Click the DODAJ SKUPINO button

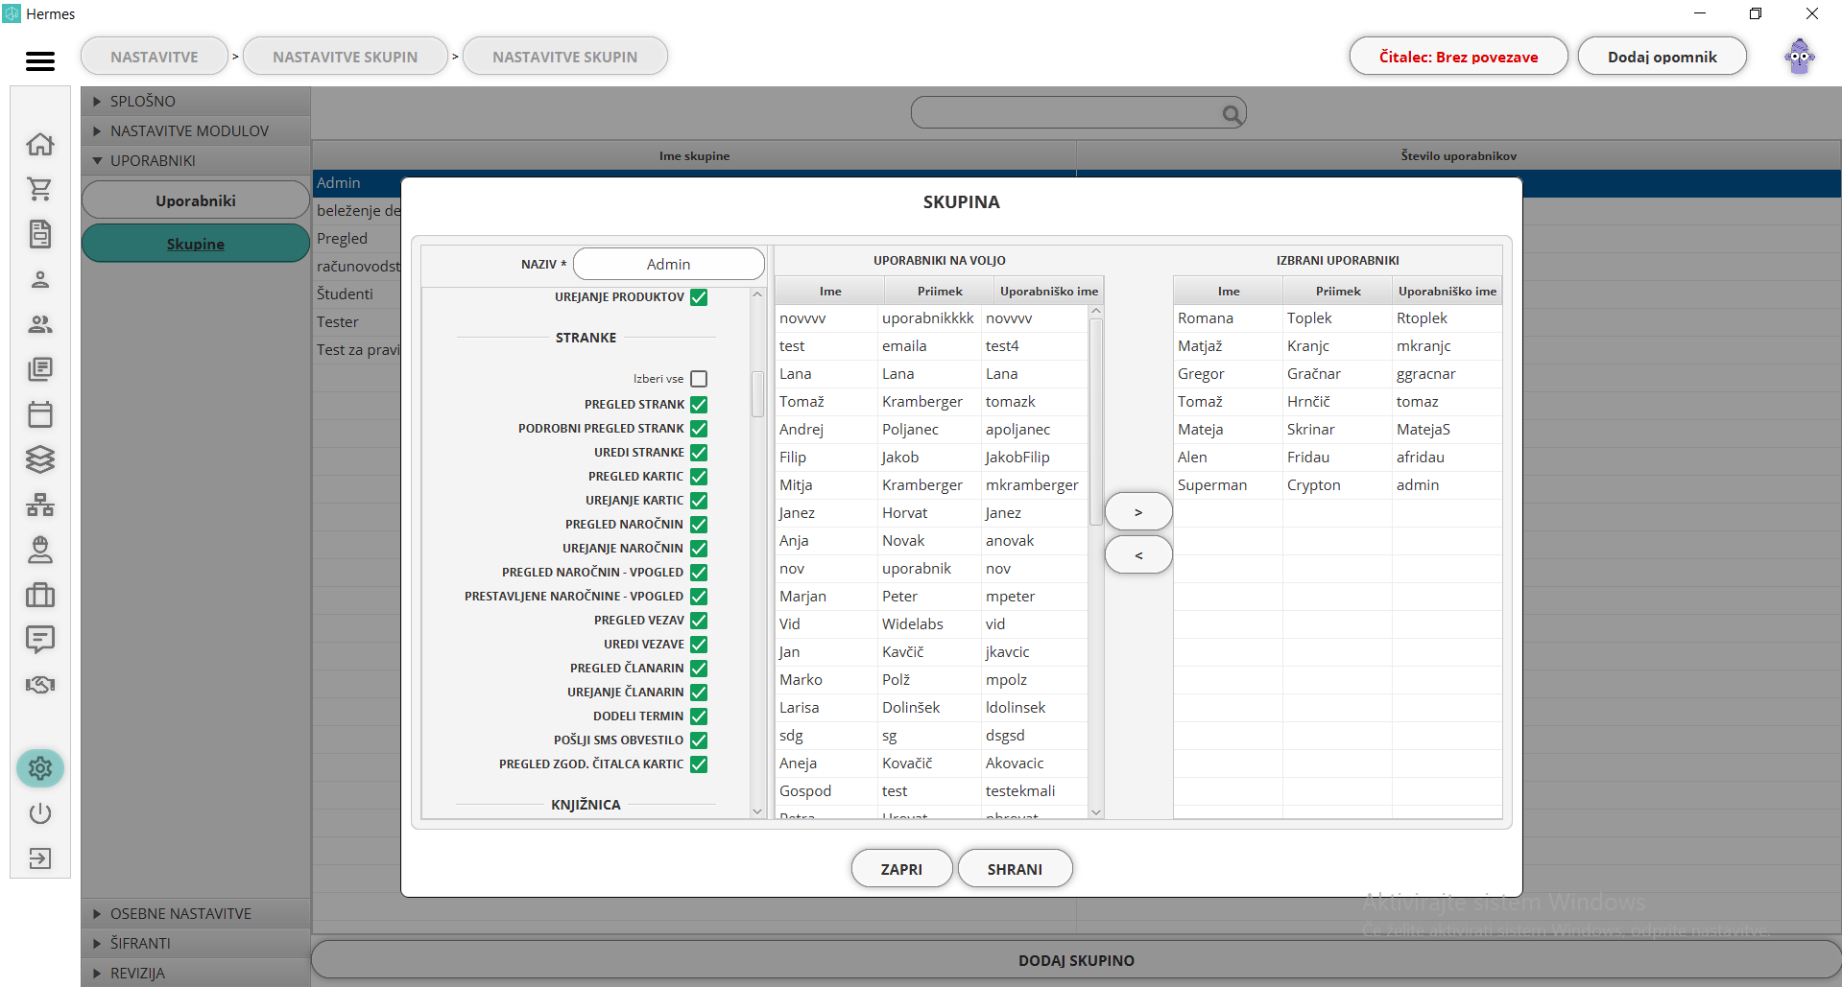click(x=1076, y=960)
